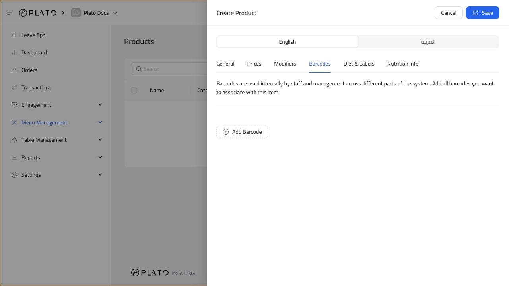This screenshot has width=509, height=286.
Task: Click the Leave App arrow icon
Action: click(14, 35)
